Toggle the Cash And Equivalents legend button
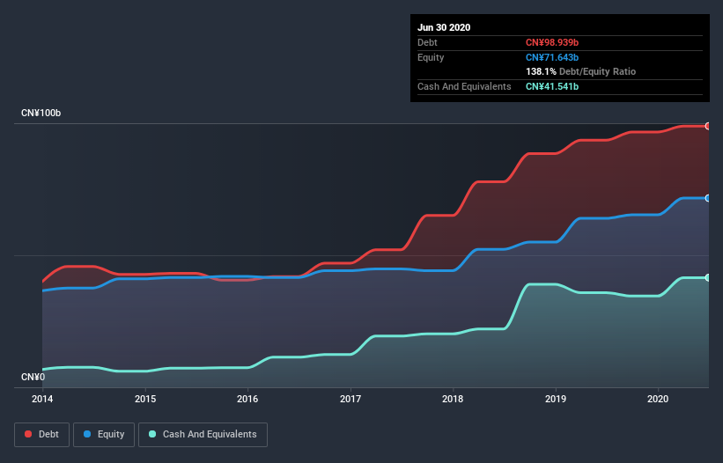This screenshot has height=463, width=723. (x=203, y=435)
